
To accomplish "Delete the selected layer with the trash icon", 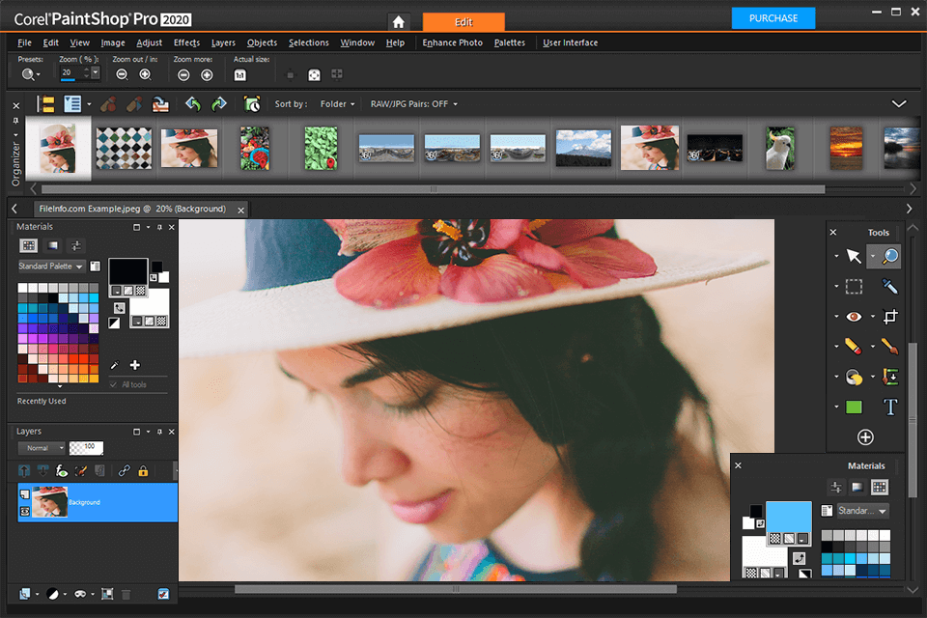I will click(x=126, y=595).
